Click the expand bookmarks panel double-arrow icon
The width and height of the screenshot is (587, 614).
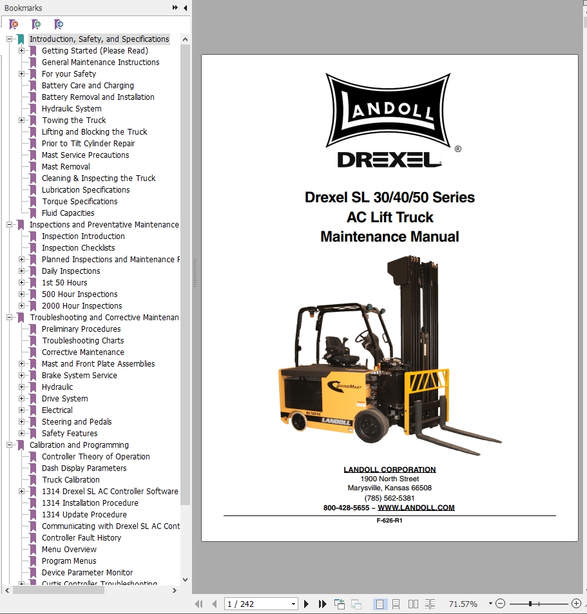(175, 8)
